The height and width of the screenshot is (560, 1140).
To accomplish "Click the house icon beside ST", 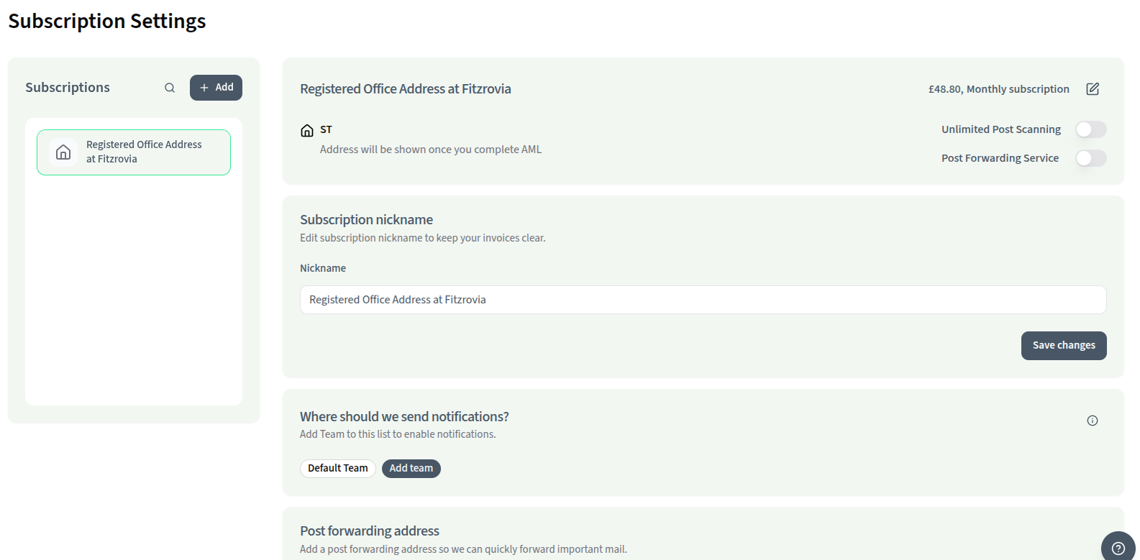I will pos(307,130).
